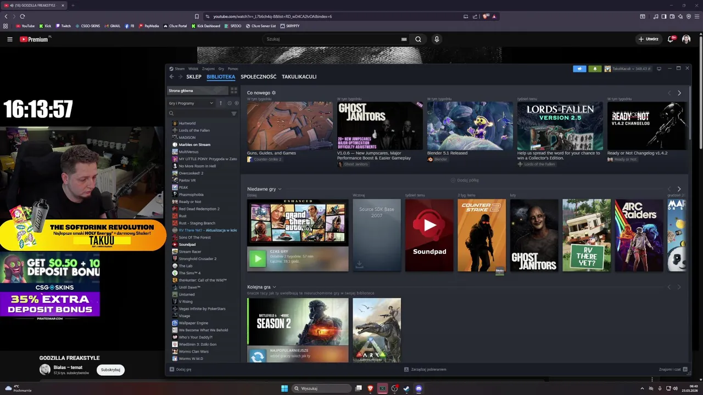Open Znajomi i czat panel
This screenshot has width=703, height=395.
click(x=672, y=369)
